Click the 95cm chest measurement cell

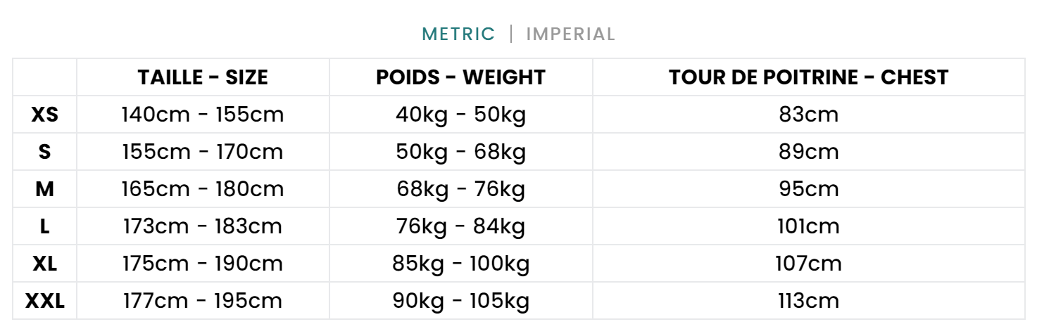[809, 189]
